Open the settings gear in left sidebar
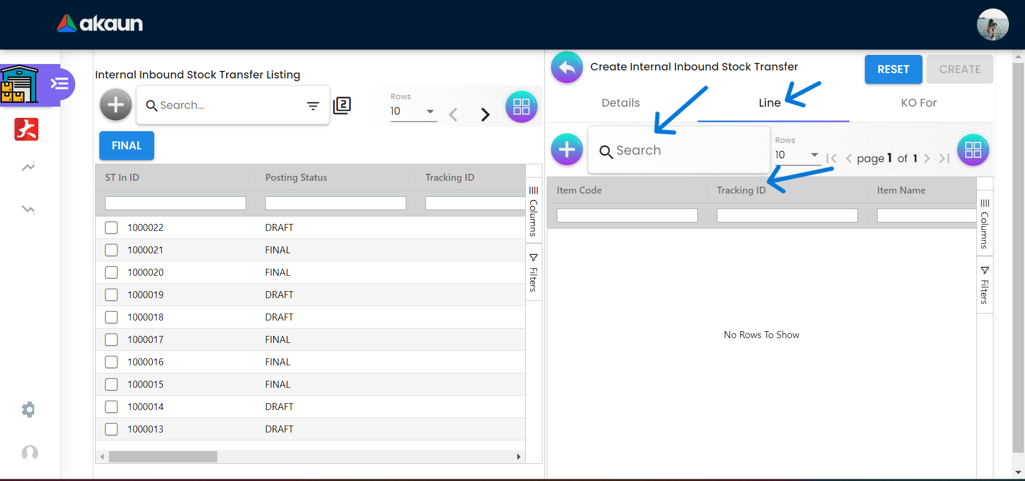This screenshot has height=481, width=1025. tap(28, 410)
